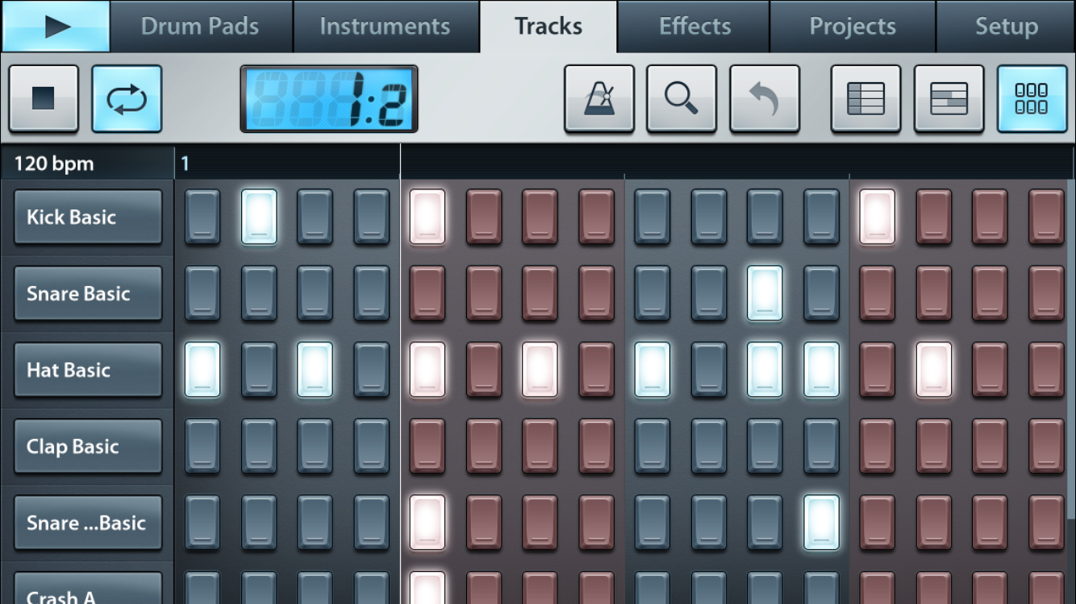This screenshot has width=1076, height=604.
Task: Select the Hat Basic track button
Action: point(88,370)
